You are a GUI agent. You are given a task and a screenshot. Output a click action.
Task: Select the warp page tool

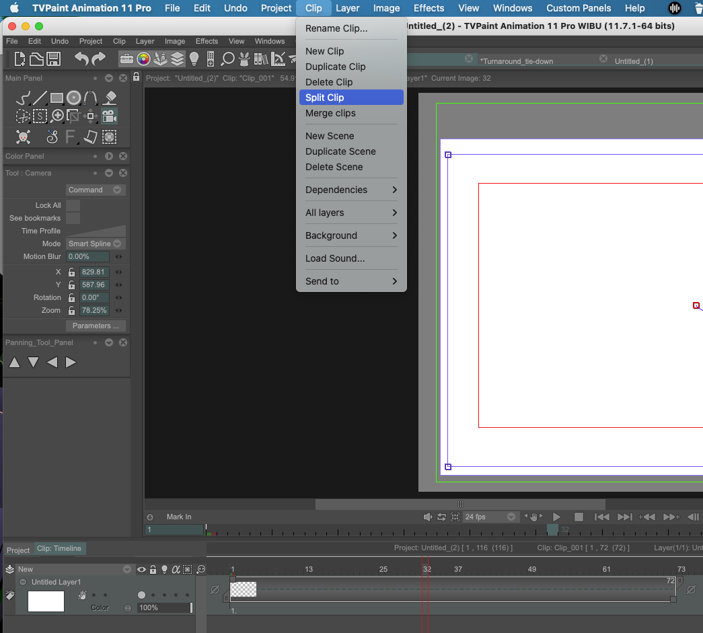point(91,137)
